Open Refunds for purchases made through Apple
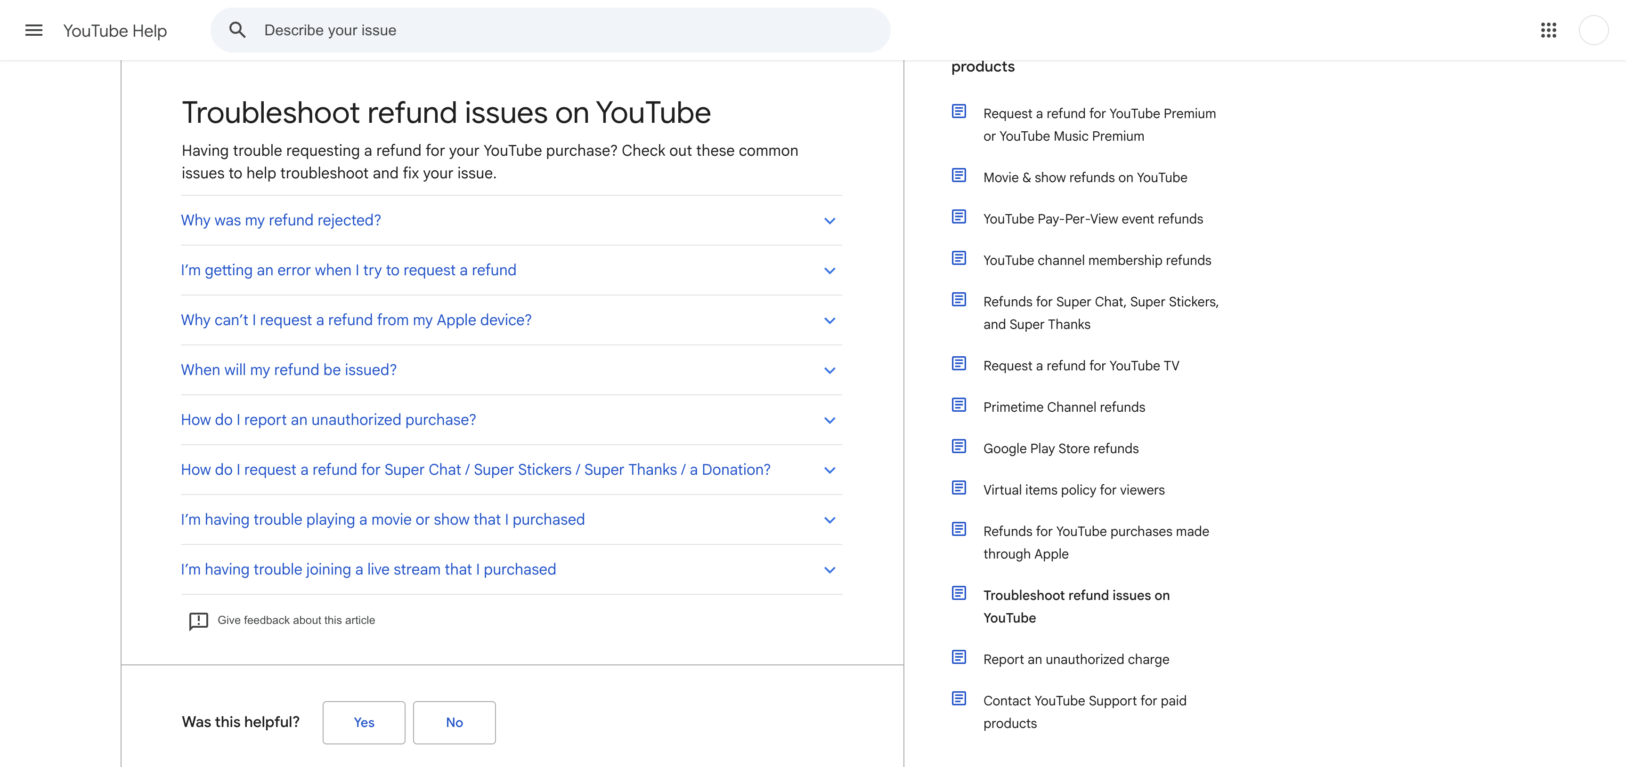This screenshot has width=1626, height=767. click(x=1096, y=543)
